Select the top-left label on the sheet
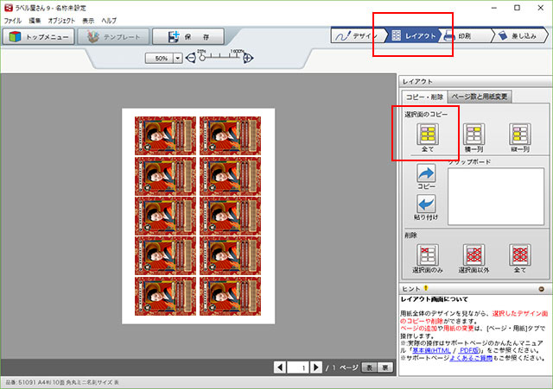This screenshot has height=389, width=553. click(x=165, y=136)
